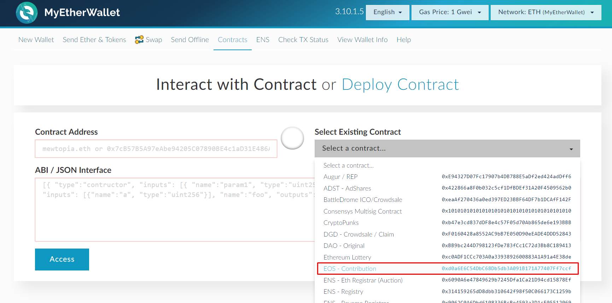The image size is (612, 303).
Task: Focus the Contract Address input field
Action: pos(156,149)
